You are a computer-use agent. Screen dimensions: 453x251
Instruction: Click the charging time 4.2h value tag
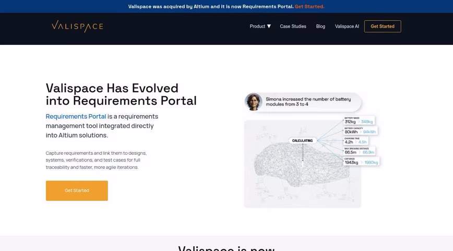point(356,141)
